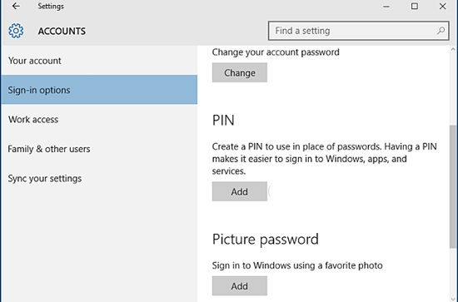
Task: Click the back arrow in Settings
Action: 16,6
